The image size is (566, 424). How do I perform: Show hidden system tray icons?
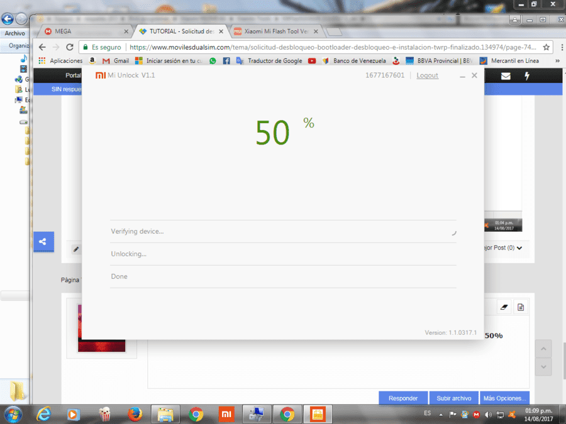click(x=441, y=415)
